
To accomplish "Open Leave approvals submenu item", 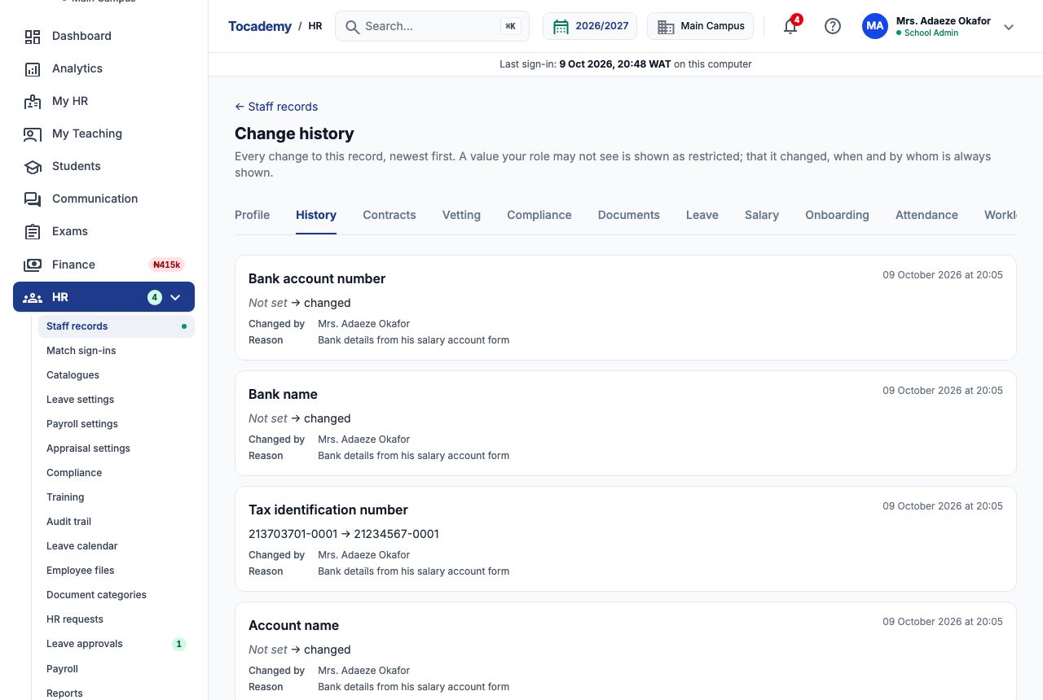I will point(116,644).
